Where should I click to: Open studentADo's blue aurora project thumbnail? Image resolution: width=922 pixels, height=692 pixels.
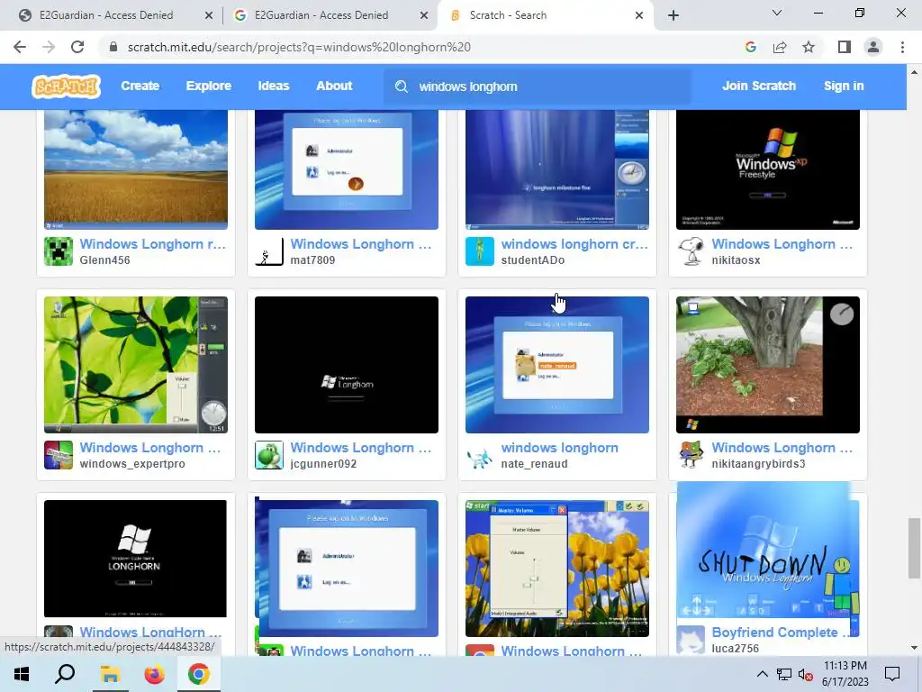tap(556, 169)
